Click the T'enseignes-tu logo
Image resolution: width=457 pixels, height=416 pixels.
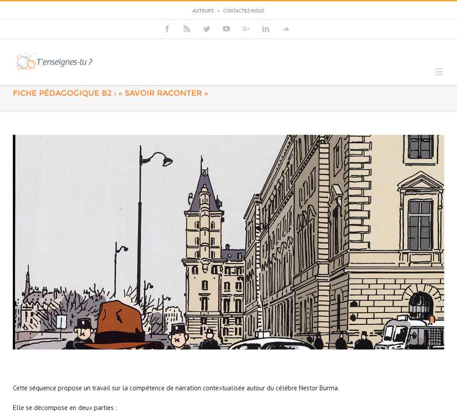[x=54, y=62]
